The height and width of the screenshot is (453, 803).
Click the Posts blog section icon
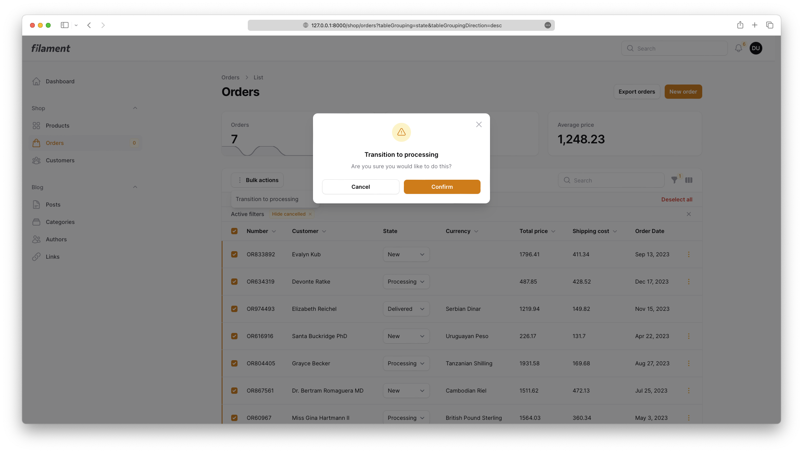pyautogui.click(x=36, y=205)
